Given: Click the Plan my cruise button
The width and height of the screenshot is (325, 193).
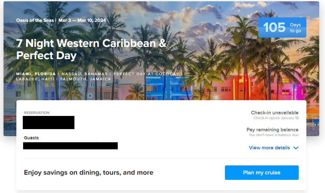Looking at the screenshot, I should pos(261,172).
